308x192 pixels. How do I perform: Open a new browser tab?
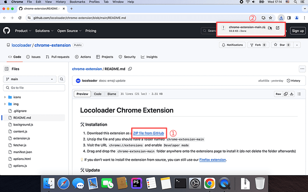point(72,8)
